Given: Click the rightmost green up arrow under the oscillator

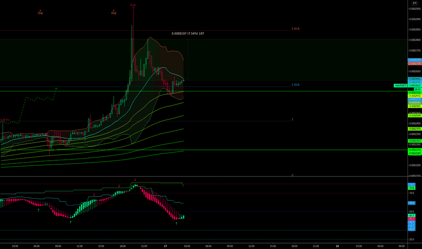Looking at the screenshot, I should coord(176,224).
